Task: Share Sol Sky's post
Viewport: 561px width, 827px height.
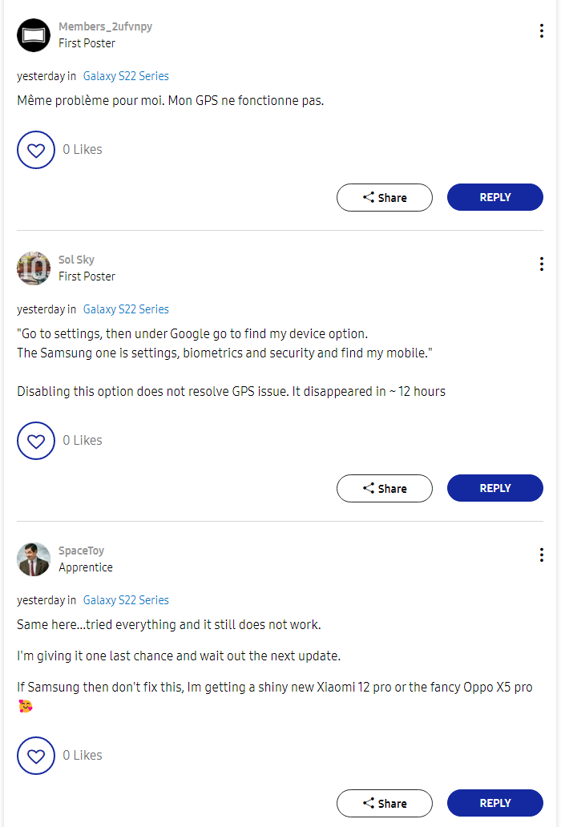Action: (385, 488)
